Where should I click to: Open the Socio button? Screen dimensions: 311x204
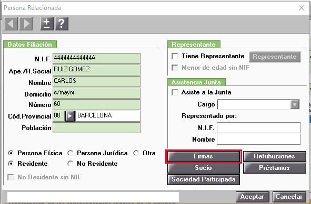click(204, 168)
